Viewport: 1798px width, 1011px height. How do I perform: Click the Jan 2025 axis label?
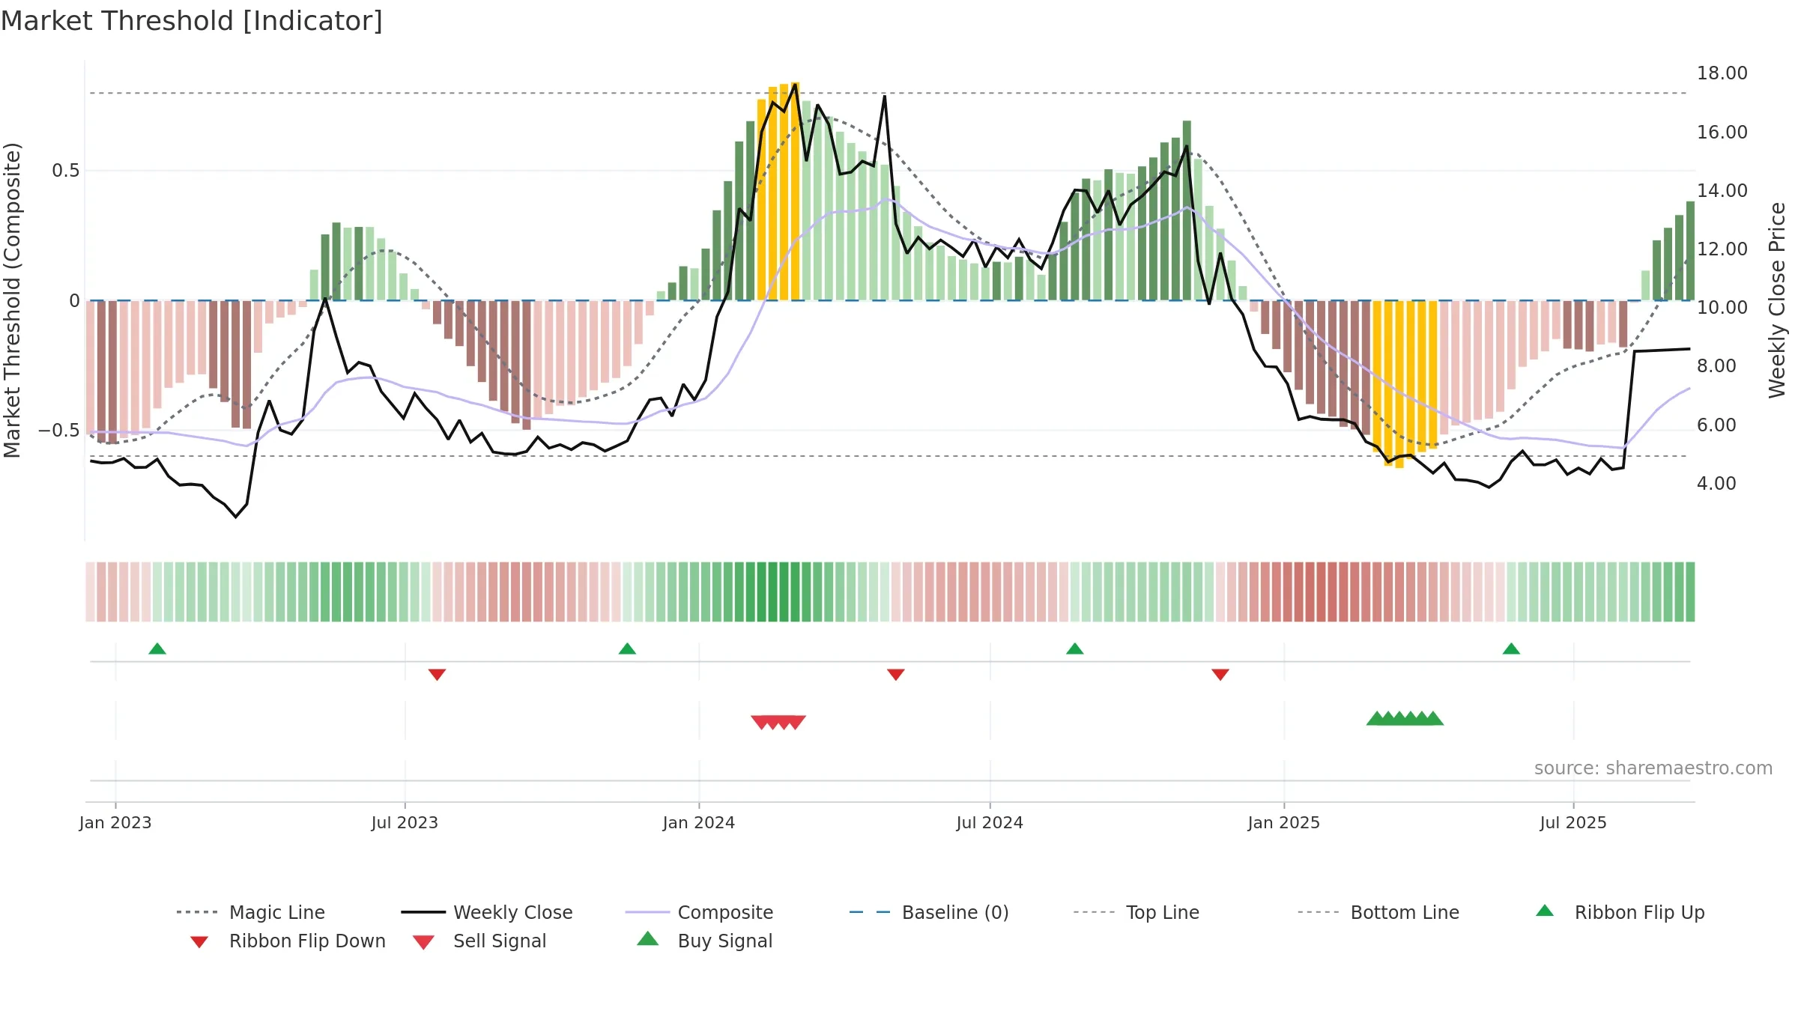pos(1284,823)
